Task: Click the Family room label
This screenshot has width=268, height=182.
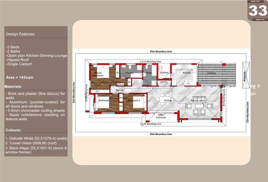Action: 198,100
